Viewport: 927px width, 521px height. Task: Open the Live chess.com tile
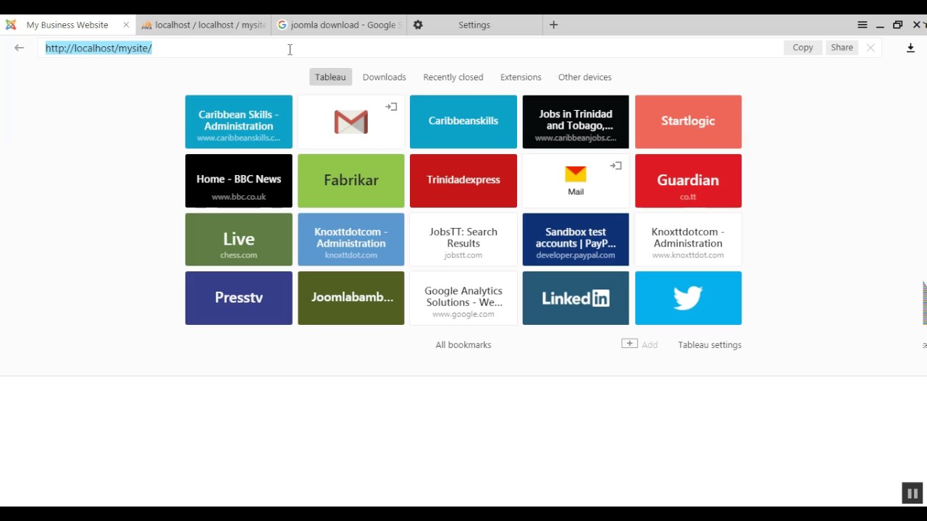238,240
